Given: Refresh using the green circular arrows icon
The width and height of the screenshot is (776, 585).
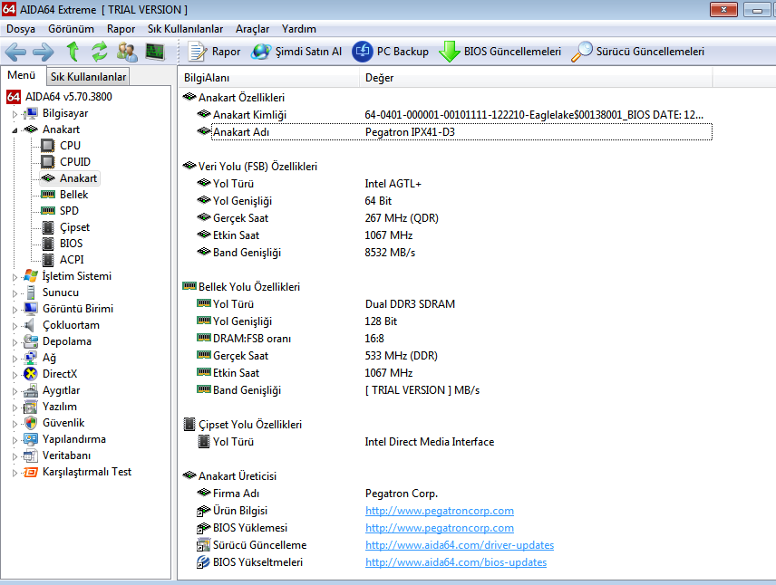Looking at the screenshot, I should click(100, 52).
